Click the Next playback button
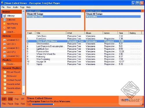The width and height of the screenshot is (145, 108). (x=23, y=104)
